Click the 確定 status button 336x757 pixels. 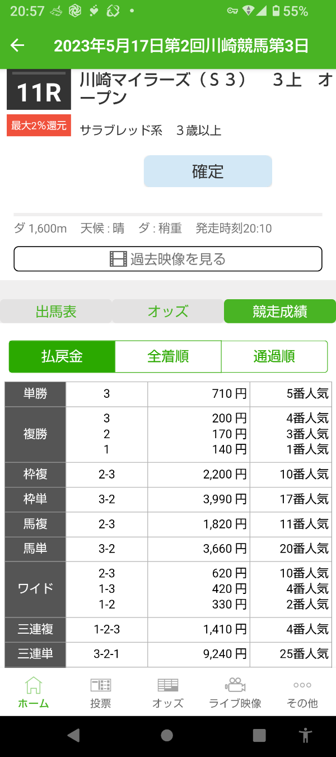tap(208, 171)
